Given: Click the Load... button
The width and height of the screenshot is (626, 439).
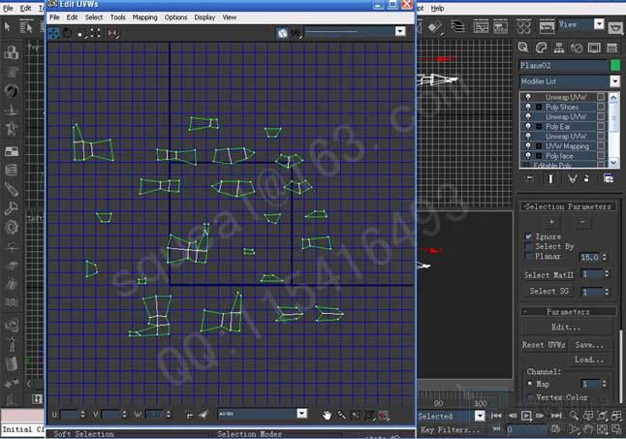Looking at the screenshot, I should (x=589, y=359).
